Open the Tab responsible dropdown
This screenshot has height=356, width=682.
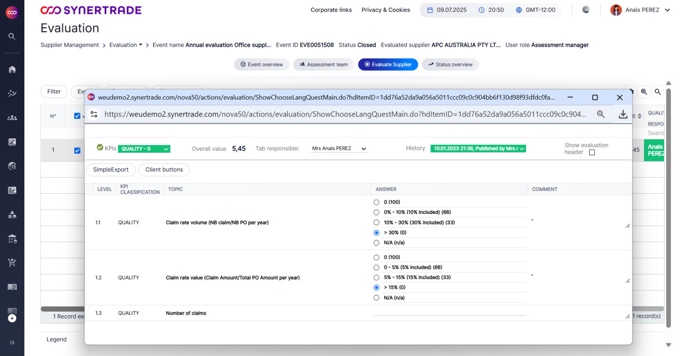click(x=339, y=149)
